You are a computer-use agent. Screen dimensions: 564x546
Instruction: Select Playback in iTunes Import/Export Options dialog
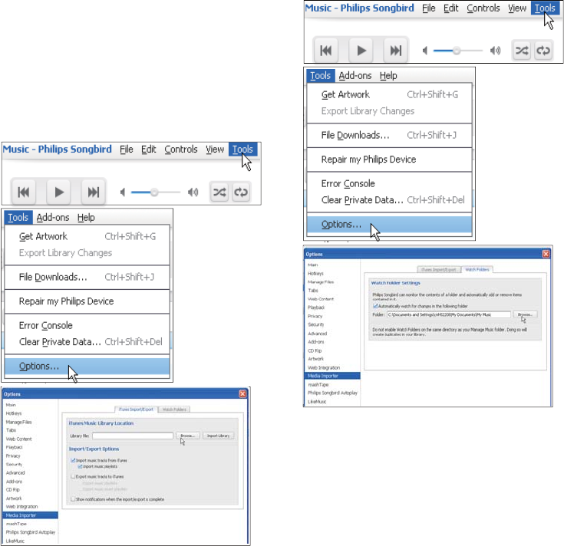[x=14, y=447]
